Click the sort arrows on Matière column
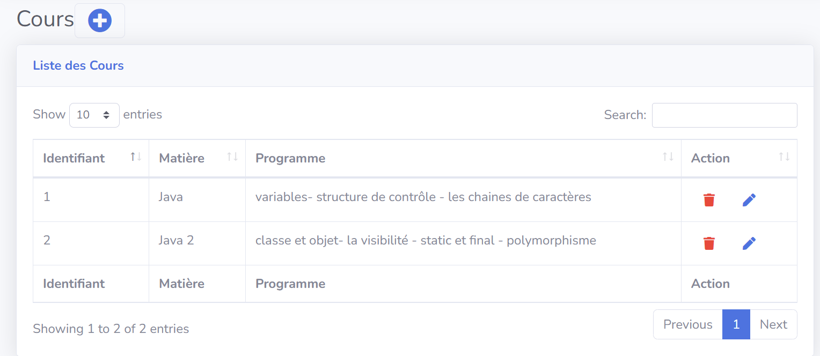The image size is (820, 356). pos(231,157)
